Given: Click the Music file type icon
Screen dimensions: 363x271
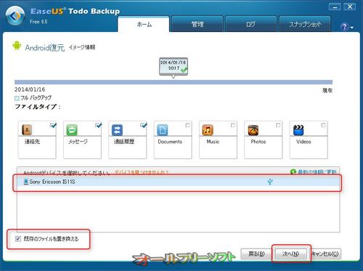Looking at the screenshot, I should click(208, 130).
